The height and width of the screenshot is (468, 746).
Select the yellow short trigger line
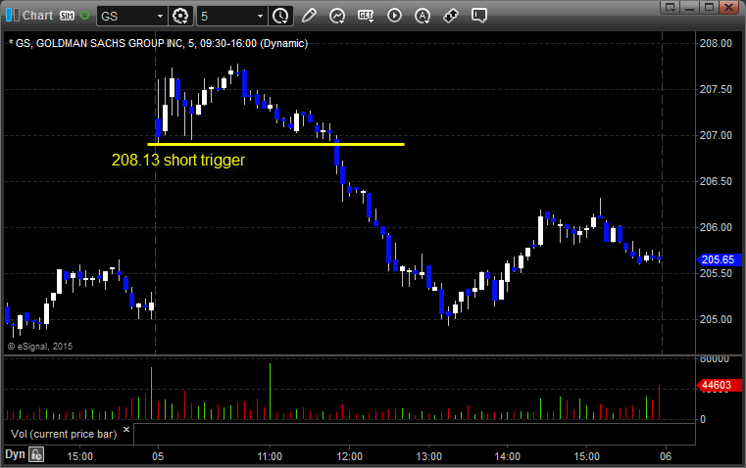coord(275,144)
